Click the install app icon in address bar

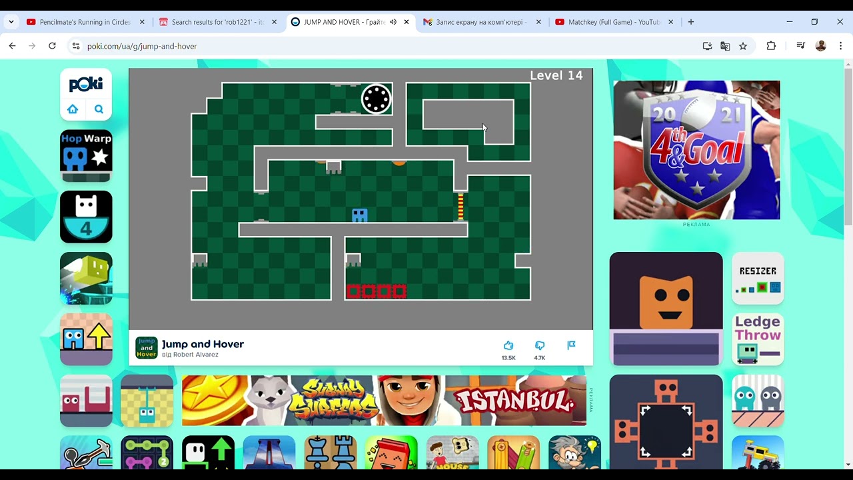tap(707, 46)
